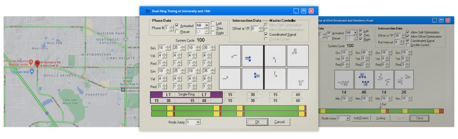
Task: Click Ref Interval spinner in 62nd Boulevard window
Action: [x=401, y=42]
